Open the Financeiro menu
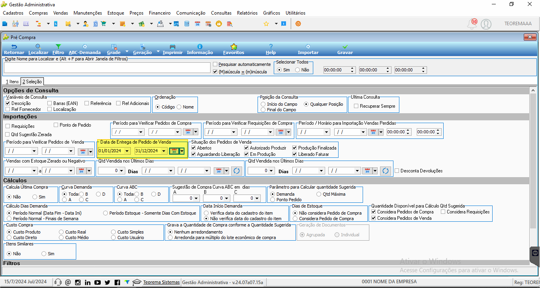 pyautogui.click(x=160, y=13)
